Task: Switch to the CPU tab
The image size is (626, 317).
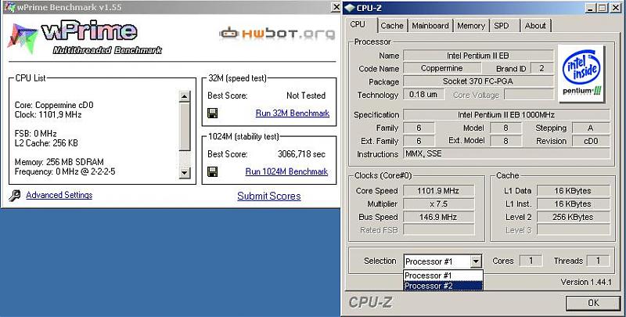Action: click(358, 24)
